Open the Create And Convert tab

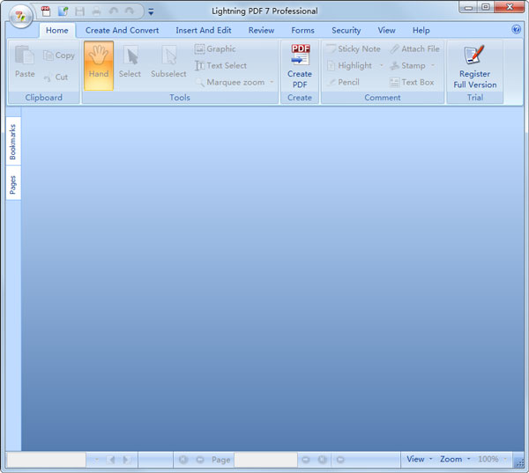[122, 30]
